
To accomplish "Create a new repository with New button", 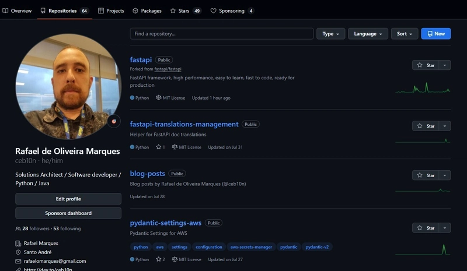I will tap(435, 34).
